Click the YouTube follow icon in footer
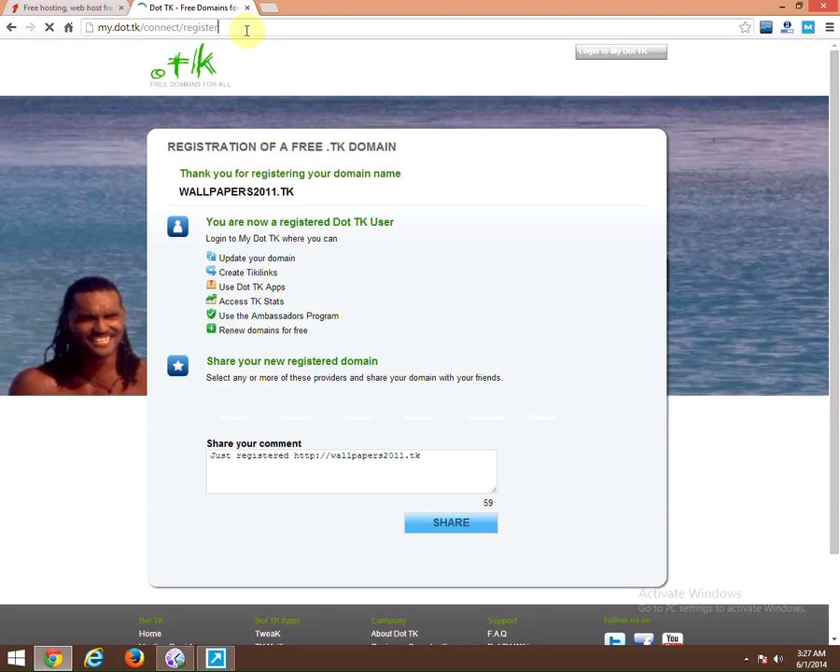Screen dimensions: 840x672 pyautogui.click(x=672, y=638)
